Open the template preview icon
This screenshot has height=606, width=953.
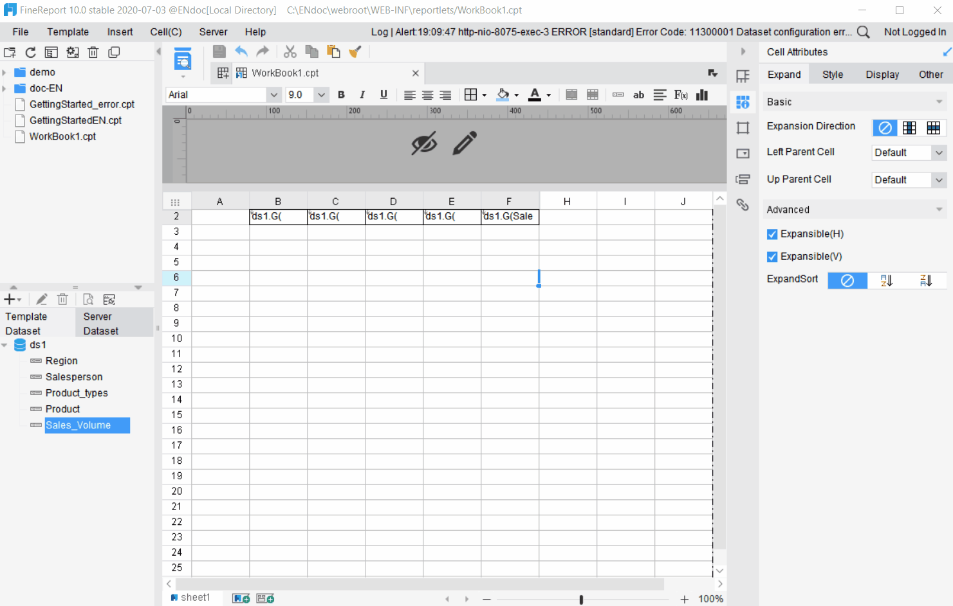click(183, 60)
